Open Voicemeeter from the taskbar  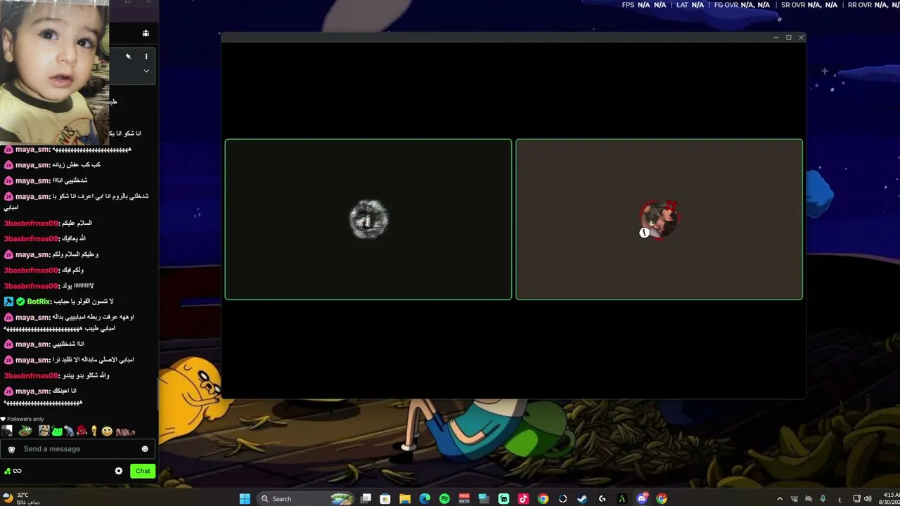point(464,499)
